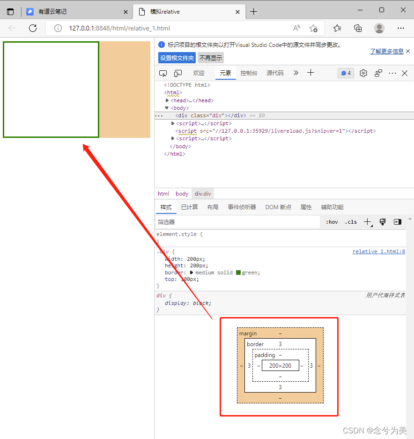Refresh the page with the reload icon
414x439 pixels.
[33, 28]
